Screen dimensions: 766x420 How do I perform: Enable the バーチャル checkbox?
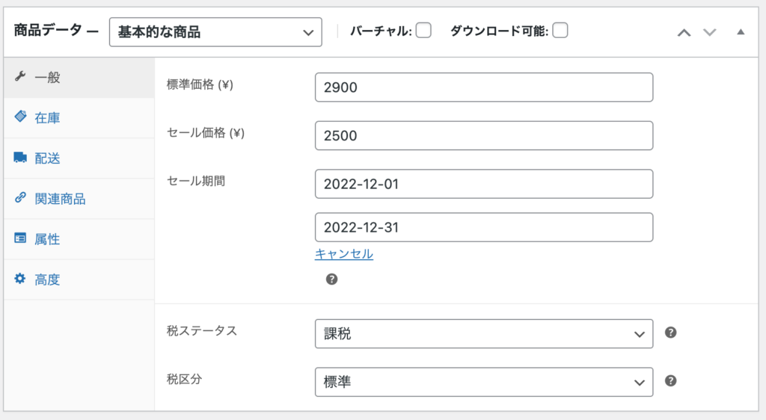pyautogui.click(x=423, y=30)
